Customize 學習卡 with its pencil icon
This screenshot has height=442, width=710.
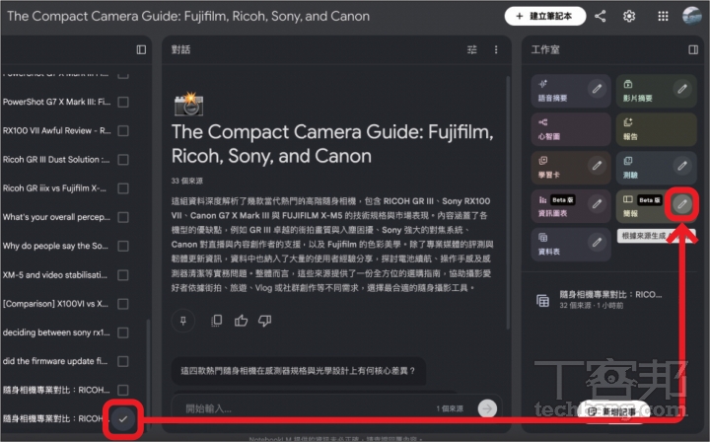coord(598,166)
